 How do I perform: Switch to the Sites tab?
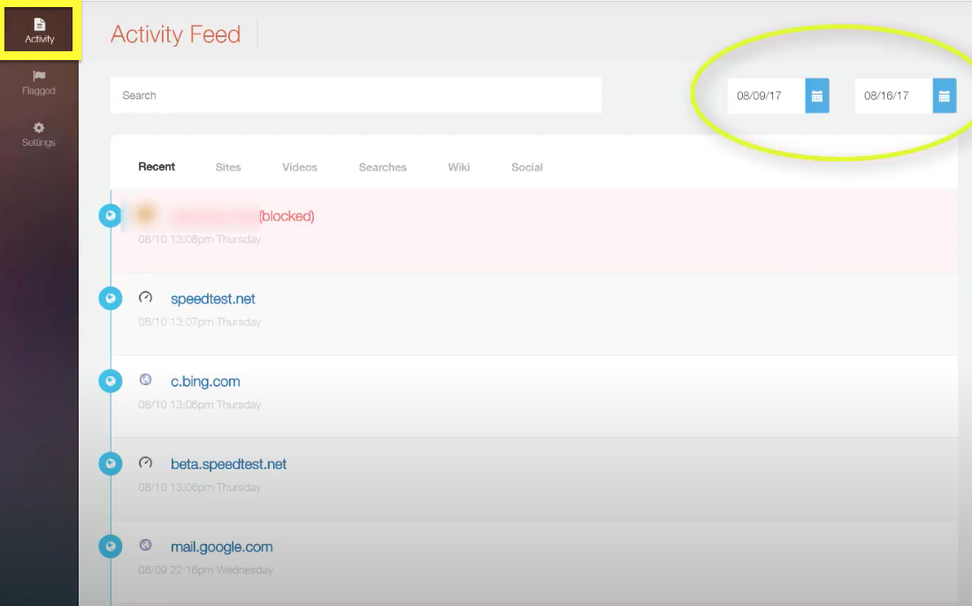pyautogui.click(x=228, y=167)
